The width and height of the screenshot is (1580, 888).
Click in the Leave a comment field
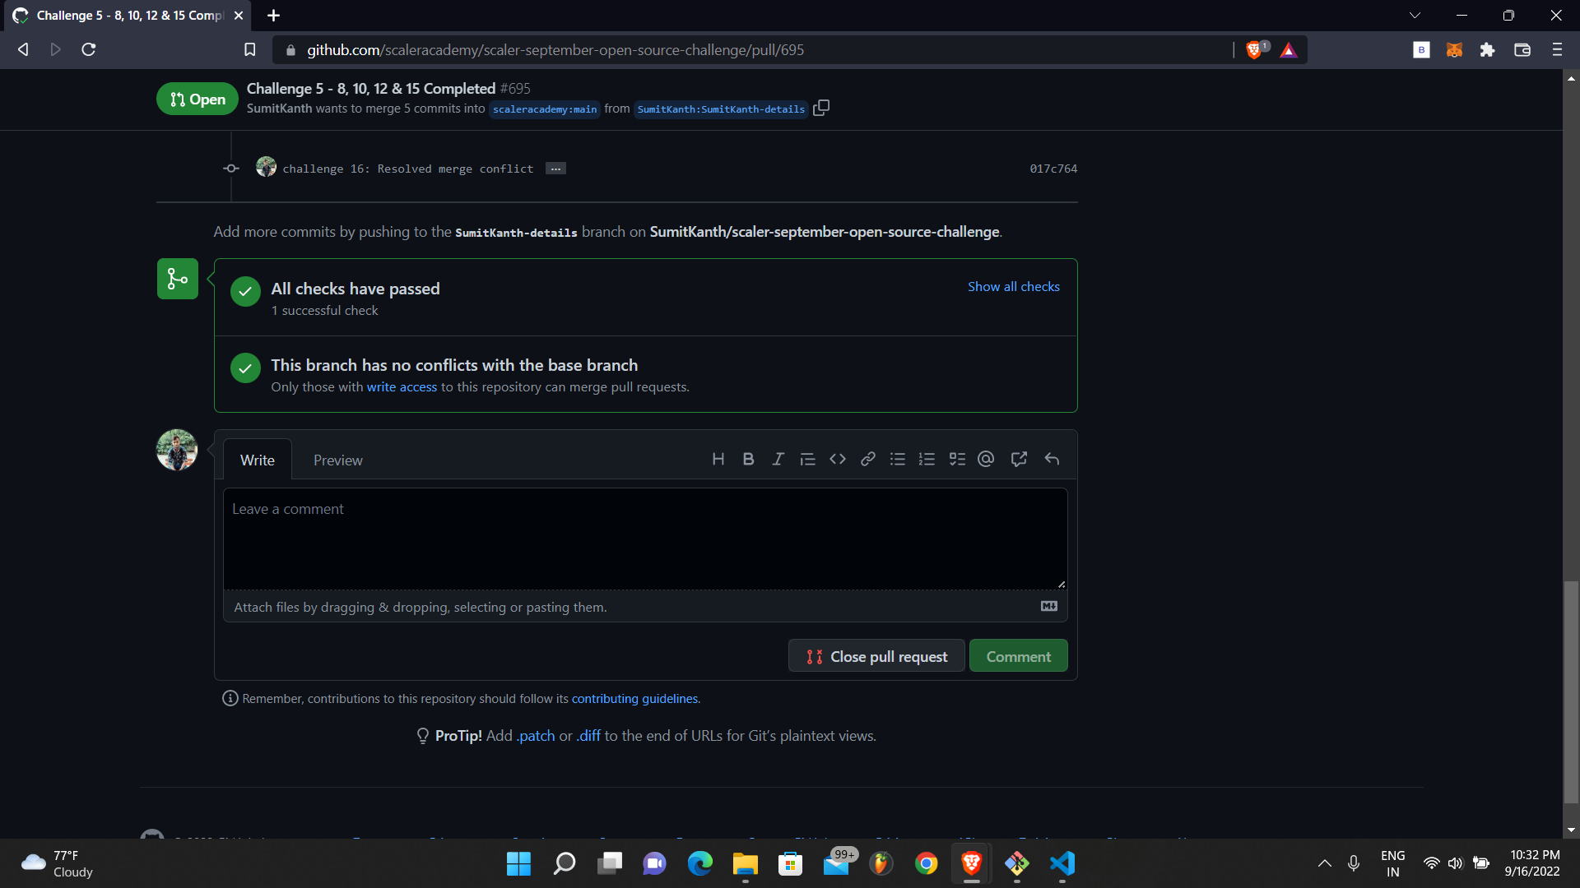(x=645, y=539)
